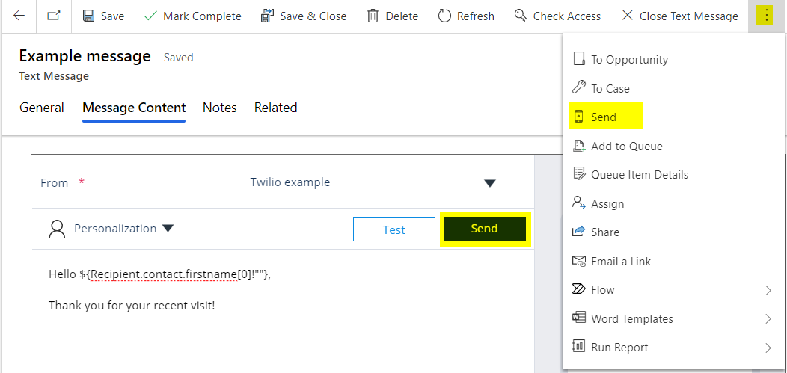The height and width of the screenshot is (373, 787).
Task: Click the Word Templates icon
Action: coord(579,318)
